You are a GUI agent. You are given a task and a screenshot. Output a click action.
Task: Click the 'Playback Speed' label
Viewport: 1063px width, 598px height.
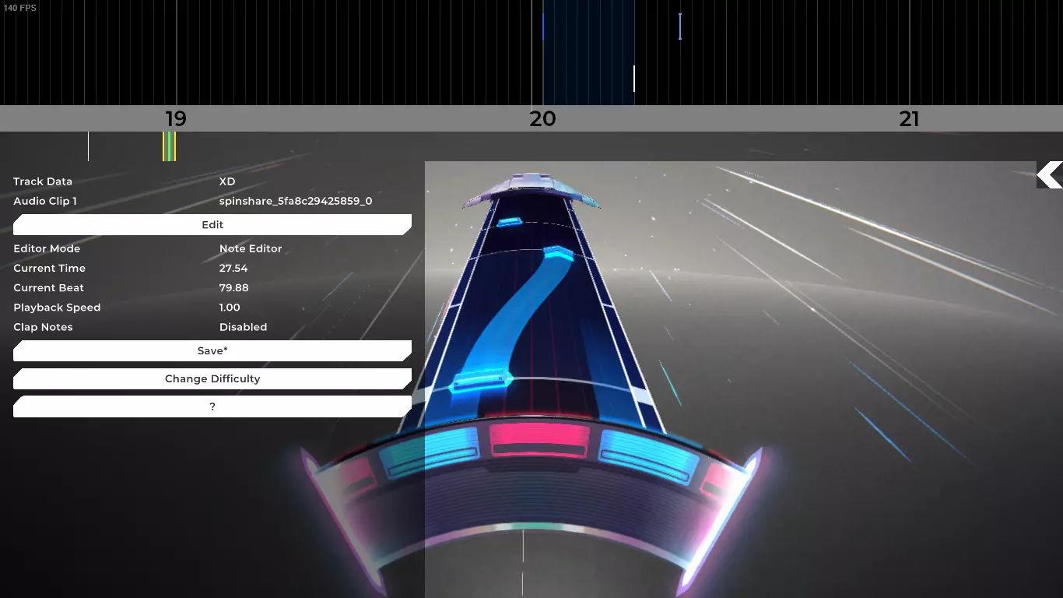tap(57, 308)
